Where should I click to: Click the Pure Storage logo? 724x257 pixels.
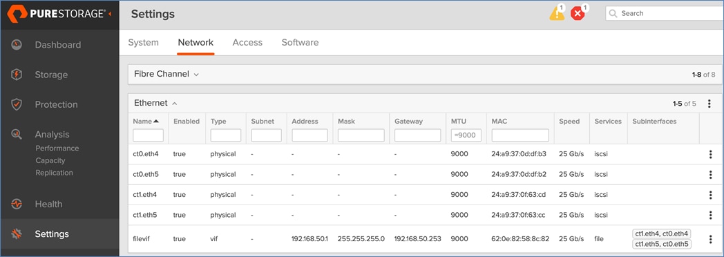point(56,15)
